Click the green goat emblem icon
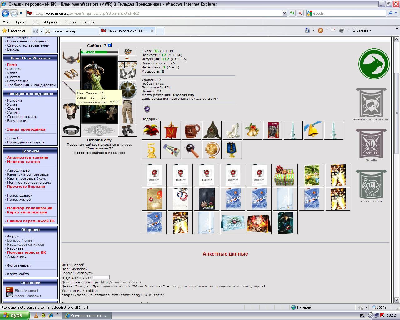This screenshot has height=320, width=400. 374,64
